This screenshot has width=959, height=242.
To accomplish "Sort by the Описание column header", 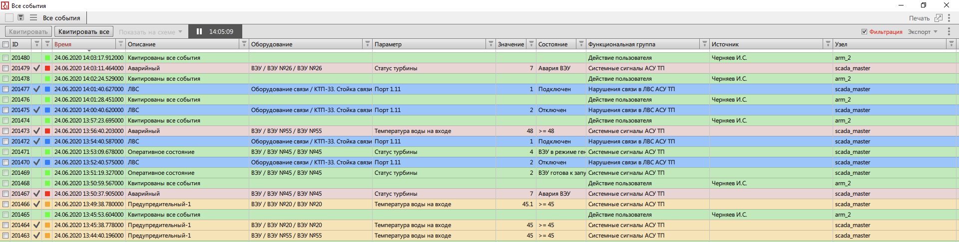I will (141, 44).
